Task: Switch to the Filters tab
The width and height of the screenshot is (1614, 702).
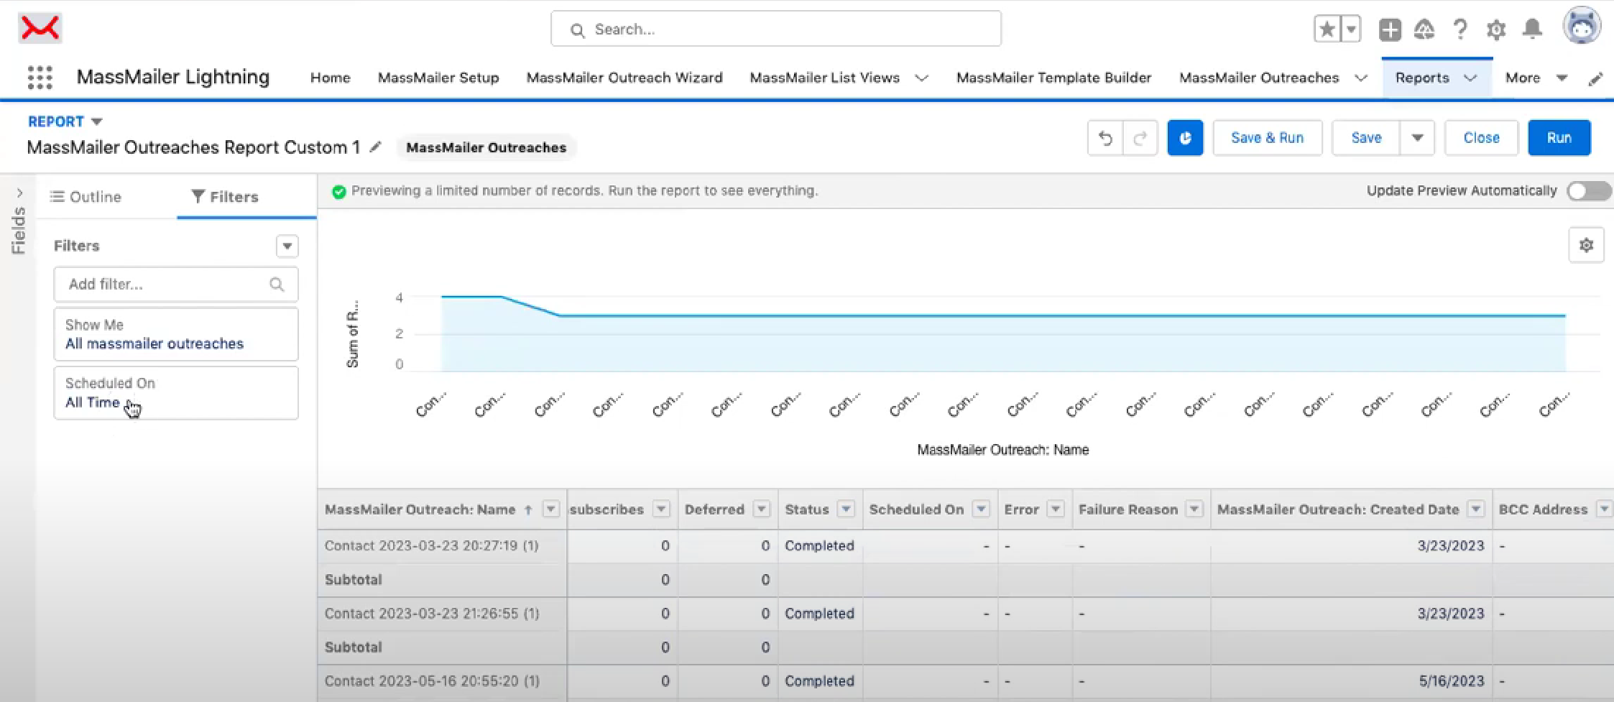Action: tap(225, 197)
